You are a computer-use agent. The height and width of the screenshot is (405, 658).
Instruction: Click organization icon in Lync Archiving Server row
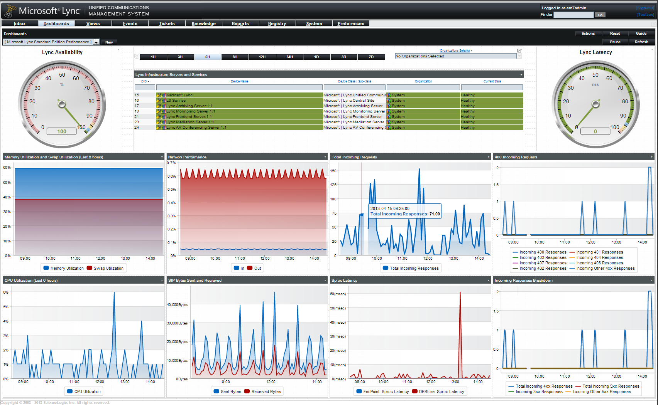pyautogui.click(x=389, y=106)
